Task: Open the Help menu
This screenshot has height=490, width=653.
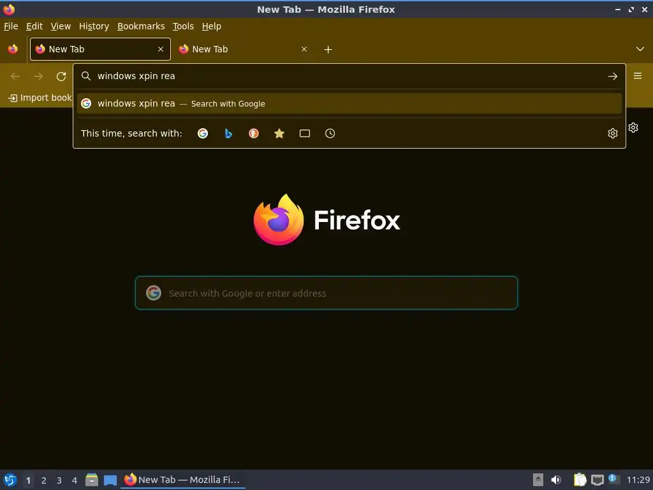Action: (x=212, y=26)
